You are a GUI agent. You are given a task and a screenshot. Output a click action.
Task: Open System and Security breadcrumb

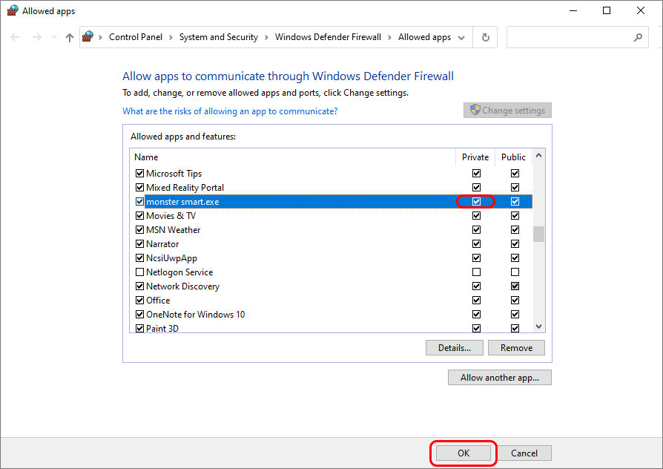tap(219, 37)
